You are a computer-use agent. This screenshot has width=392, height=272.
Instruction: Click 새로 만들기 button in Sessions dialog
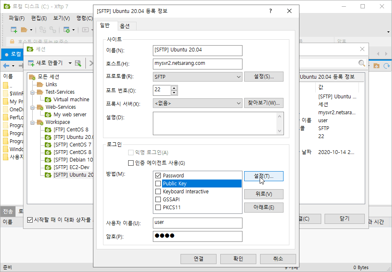(45, 63)
